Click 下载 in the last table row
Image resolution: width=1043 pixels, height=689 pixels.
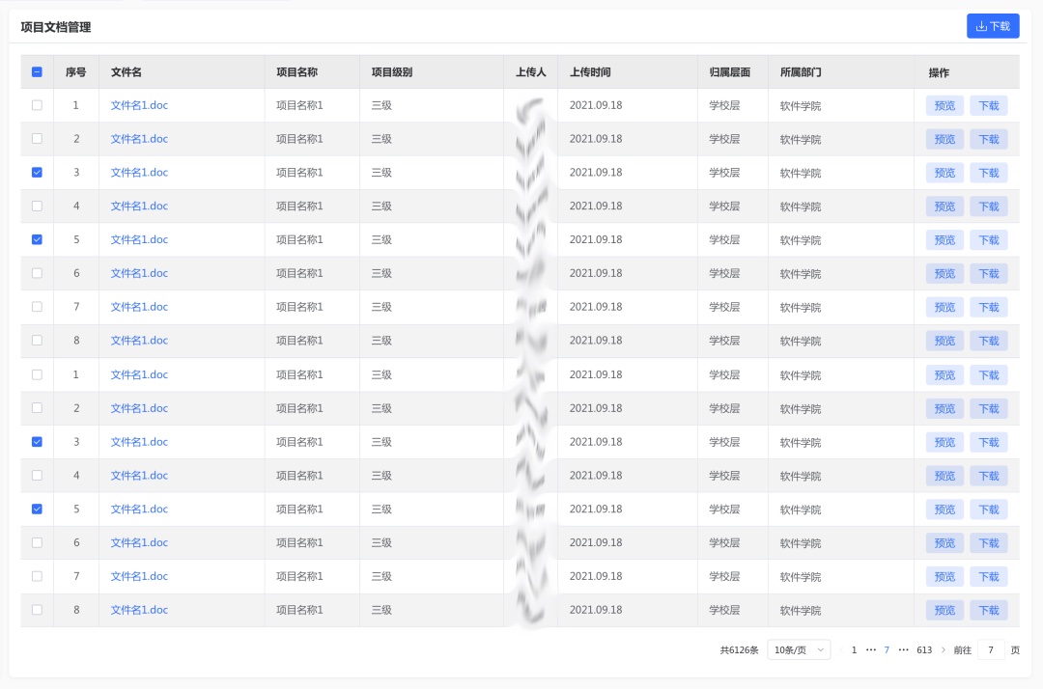pos(989,610)
